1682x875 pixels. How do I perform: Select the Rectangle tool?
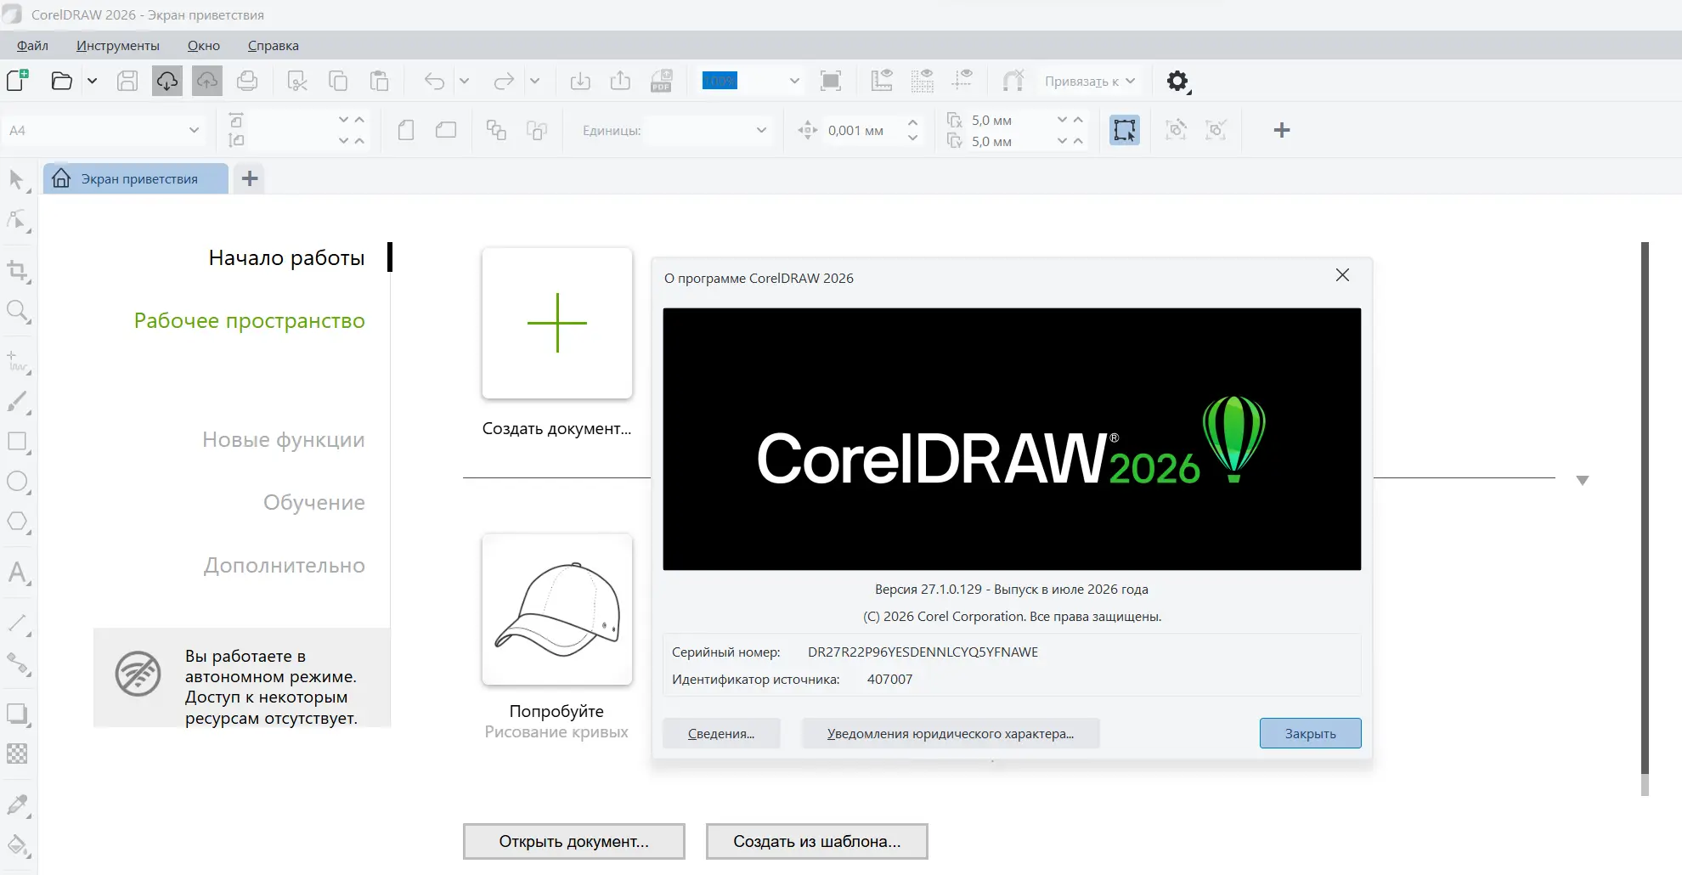tap(17, 442)
